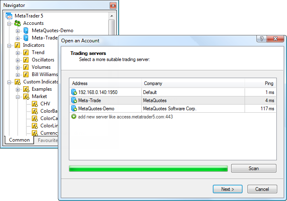
Task: Click the Accounts group icon
Action: [18, 23]
